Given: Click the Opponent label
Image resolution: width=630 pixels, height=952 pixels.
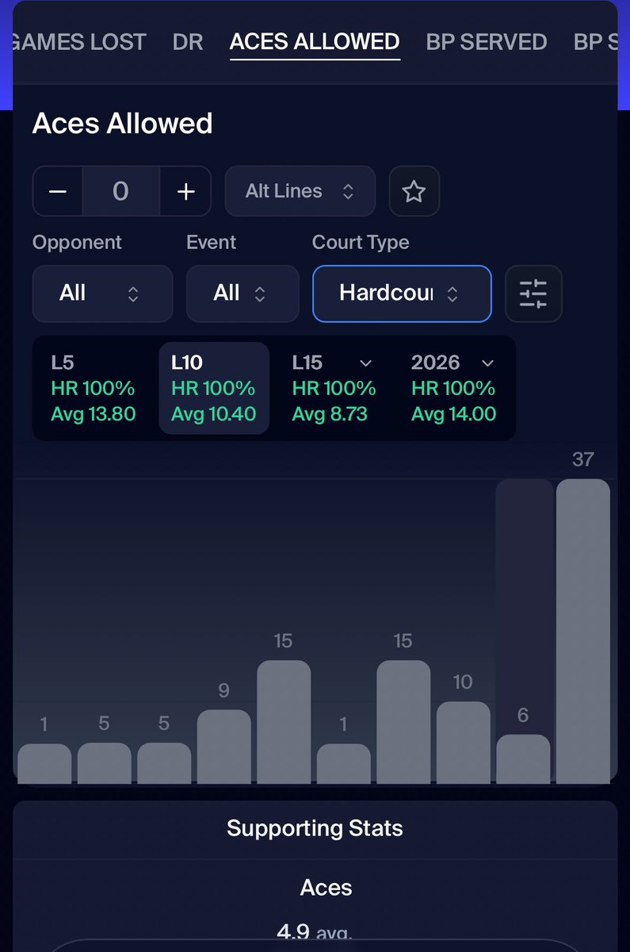Looking at the screenshot, I should [x=77, y=242].
